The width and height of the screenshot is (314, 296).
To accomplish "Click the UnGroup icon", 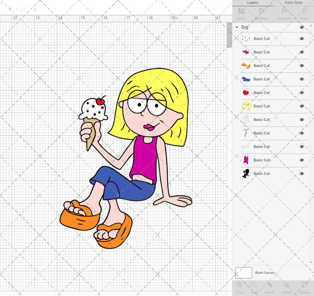I will pyautogui.click(x=261, y=11).
